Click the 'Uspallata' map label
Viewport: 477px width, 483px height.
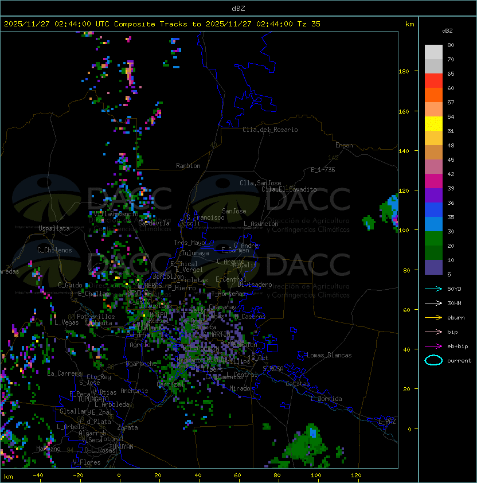tap(54, 228)
